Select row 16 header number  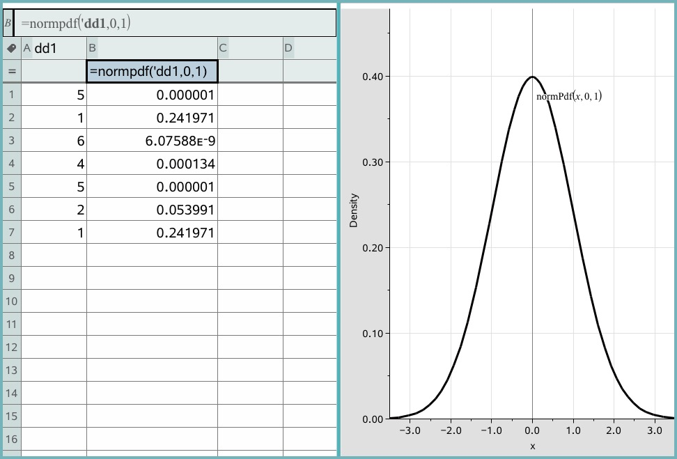(11, 439)
